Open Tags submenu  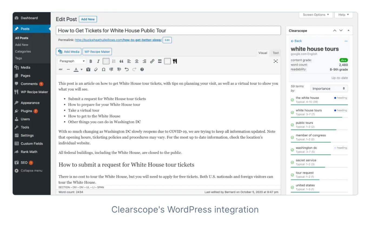19,58
